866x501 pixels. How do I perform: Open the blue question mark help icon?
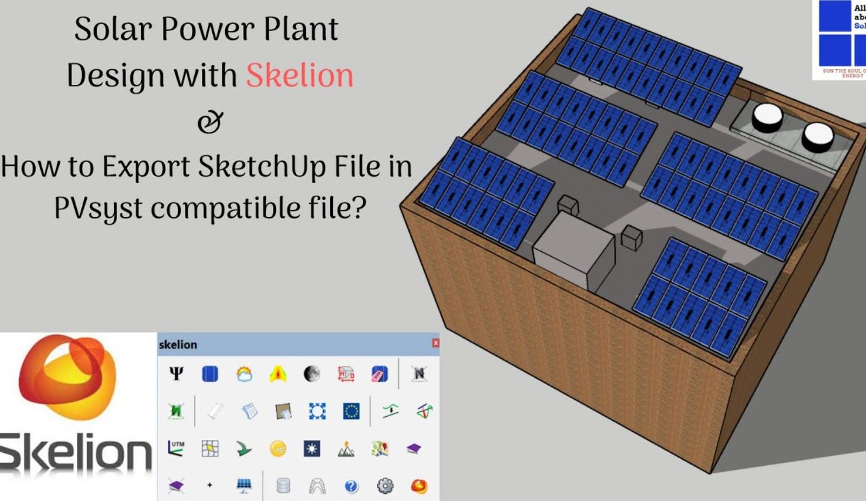point(351,486)
